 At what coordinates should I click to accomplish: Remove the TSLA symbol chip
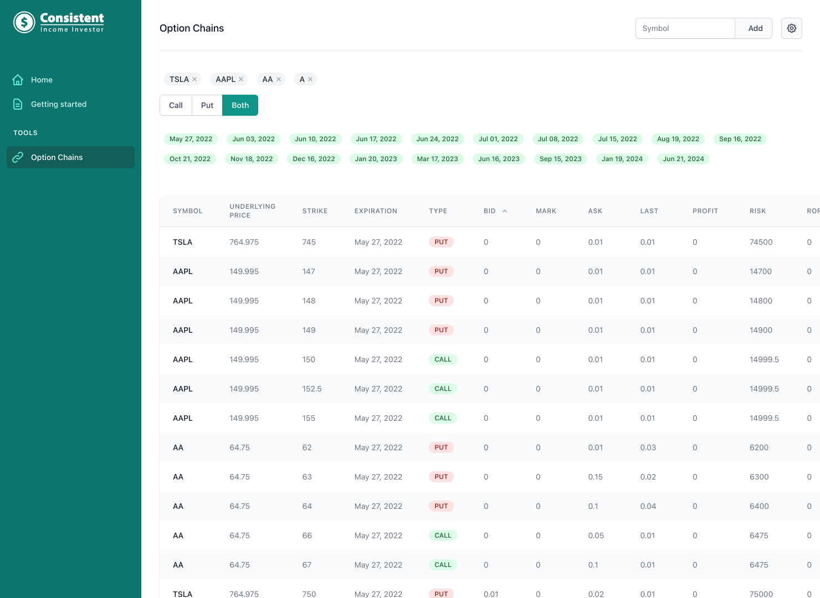tap(194, 80)
